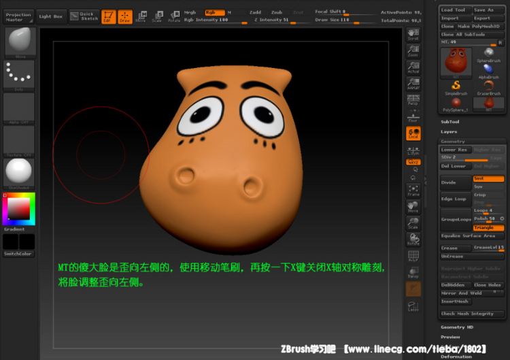This screenshot has height=360, width=510.
Task: Click the Frame mesh icon
Action: click(x=413, y=191)
